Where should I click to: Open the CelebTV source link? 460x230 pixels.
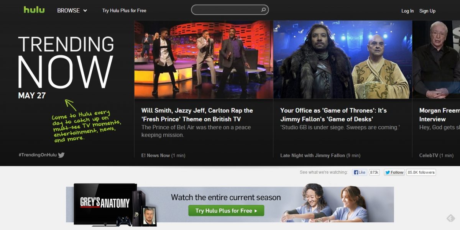429,155
